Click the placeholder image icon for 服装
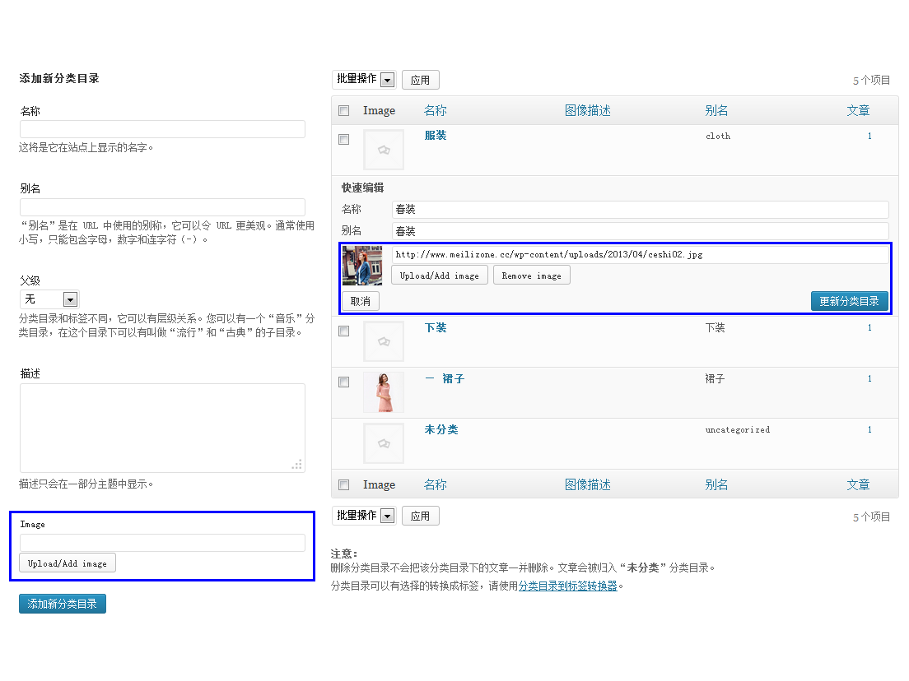Viewport: 909px width, 681px height. (x=383, y=150)
